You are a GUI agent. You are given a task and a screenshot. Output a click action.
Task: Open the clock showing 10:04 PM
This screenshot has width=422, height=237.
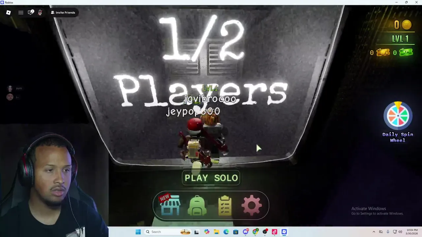(x=412, y=232)
